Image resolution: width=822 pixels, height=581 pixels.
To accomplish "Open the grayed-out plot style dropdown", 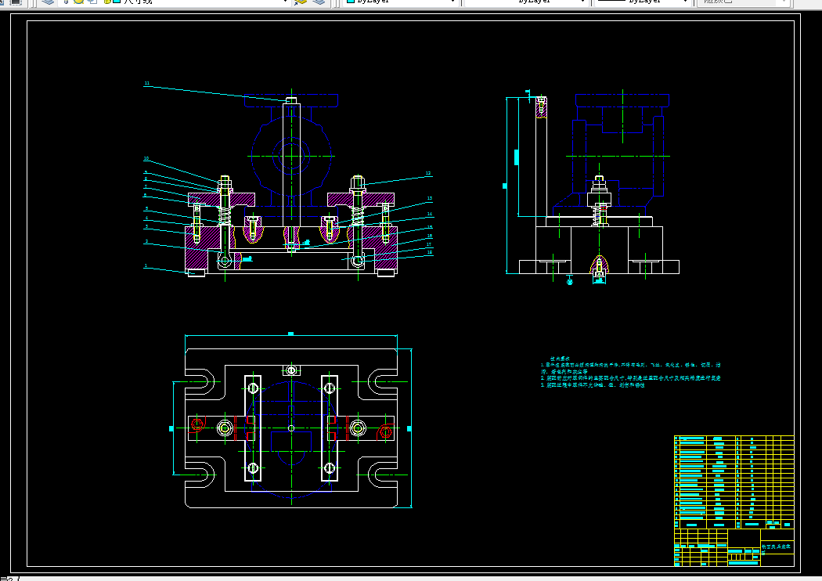I will tap(743, 2).
